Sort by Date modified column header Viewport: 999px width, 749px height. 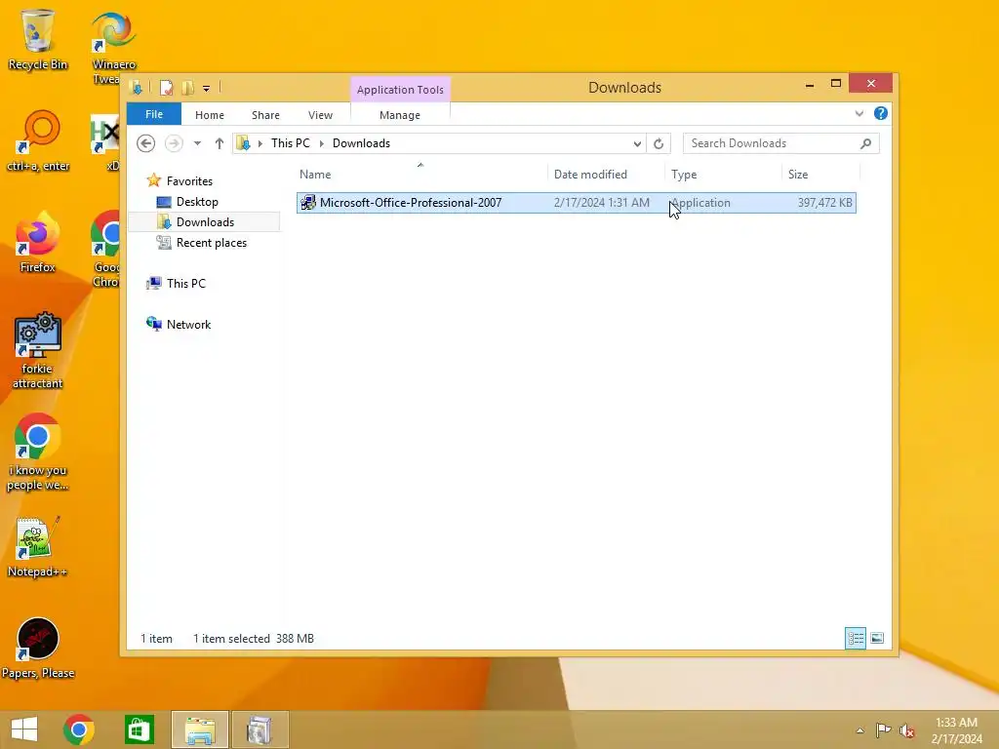[x=605, y=174]
